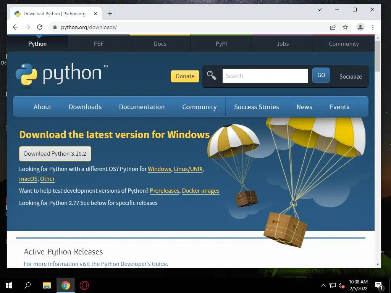Open the Events menu

[339, 107]
